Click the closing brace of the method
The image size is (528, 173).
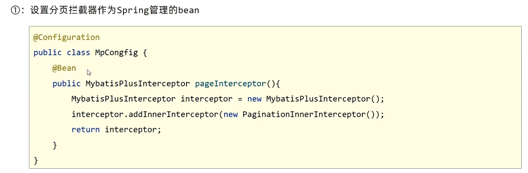tap(55, 145)
